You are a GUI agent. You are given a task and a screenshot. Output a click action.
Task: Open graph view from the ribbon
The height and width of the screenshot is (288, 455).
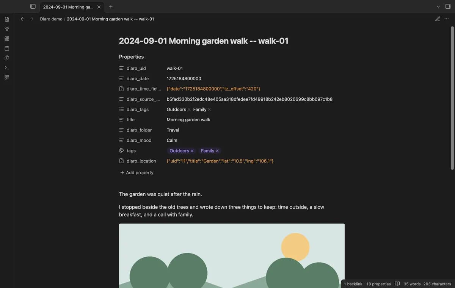[7, 29]
